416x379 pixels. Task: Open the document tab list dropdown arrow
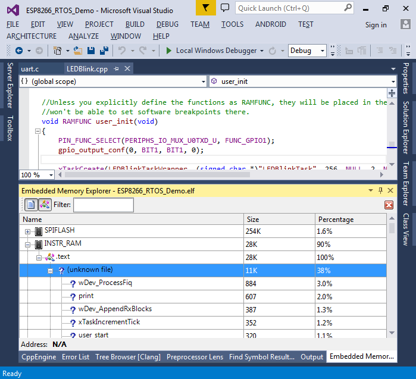point(393,69)
